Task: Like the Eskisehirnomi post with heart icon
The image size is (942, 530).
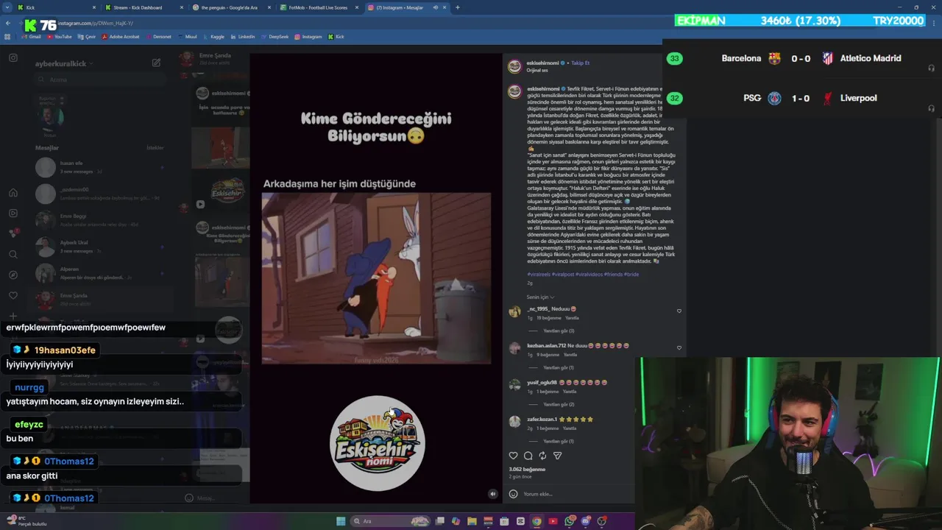Action: 514,456
